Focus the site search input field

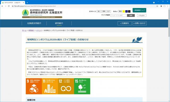119,15
